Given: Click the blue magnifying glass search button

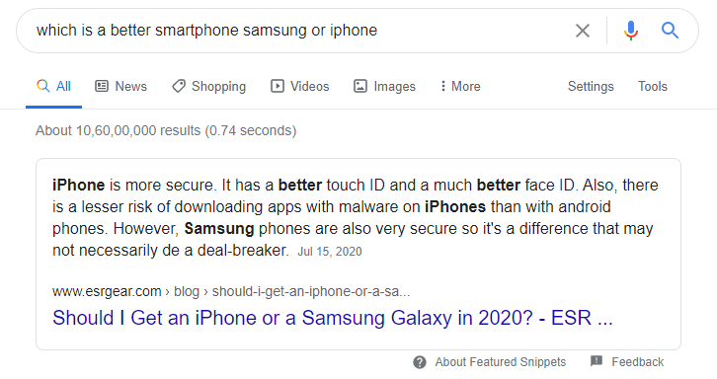Looking at the screenshot, I should pos(670,31).
